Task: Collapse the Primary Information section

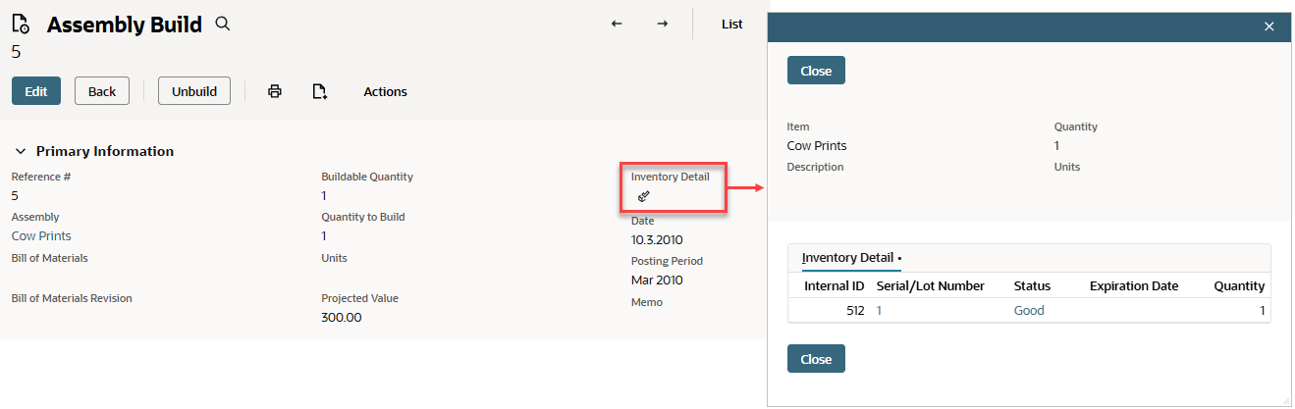Action: (20, 151)
